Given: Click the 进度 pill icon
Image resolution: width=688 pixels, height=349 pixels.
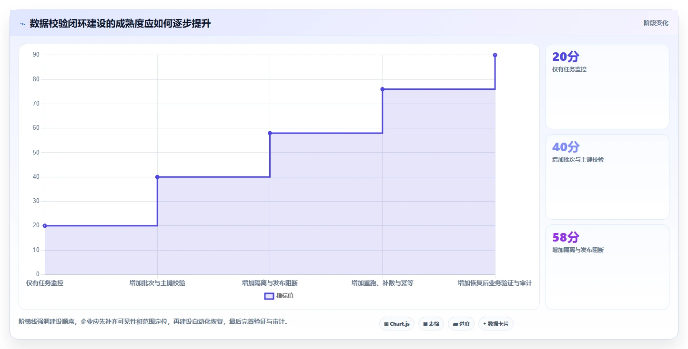Looking at the screenshot, I should [455, 324].
